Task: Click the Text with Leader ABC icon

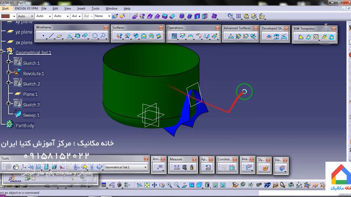Action: (x=160, y=167)
